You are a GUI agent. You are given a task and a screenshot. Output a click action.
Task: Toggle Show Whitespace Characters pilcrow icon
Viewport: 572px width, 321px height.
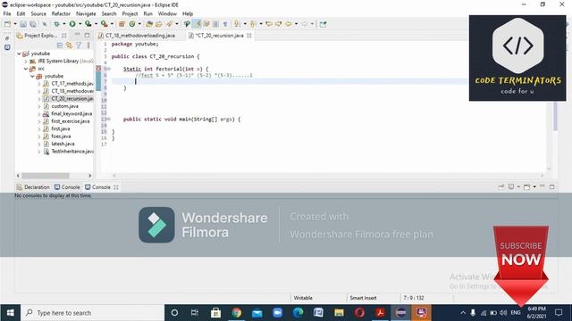225,24
